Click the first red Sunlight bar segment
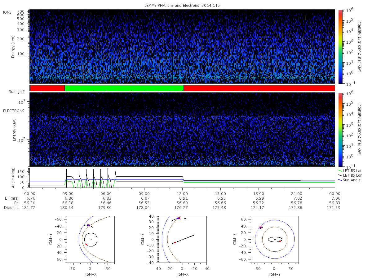The width and height of the screenshot is (372, 279). 47,88
